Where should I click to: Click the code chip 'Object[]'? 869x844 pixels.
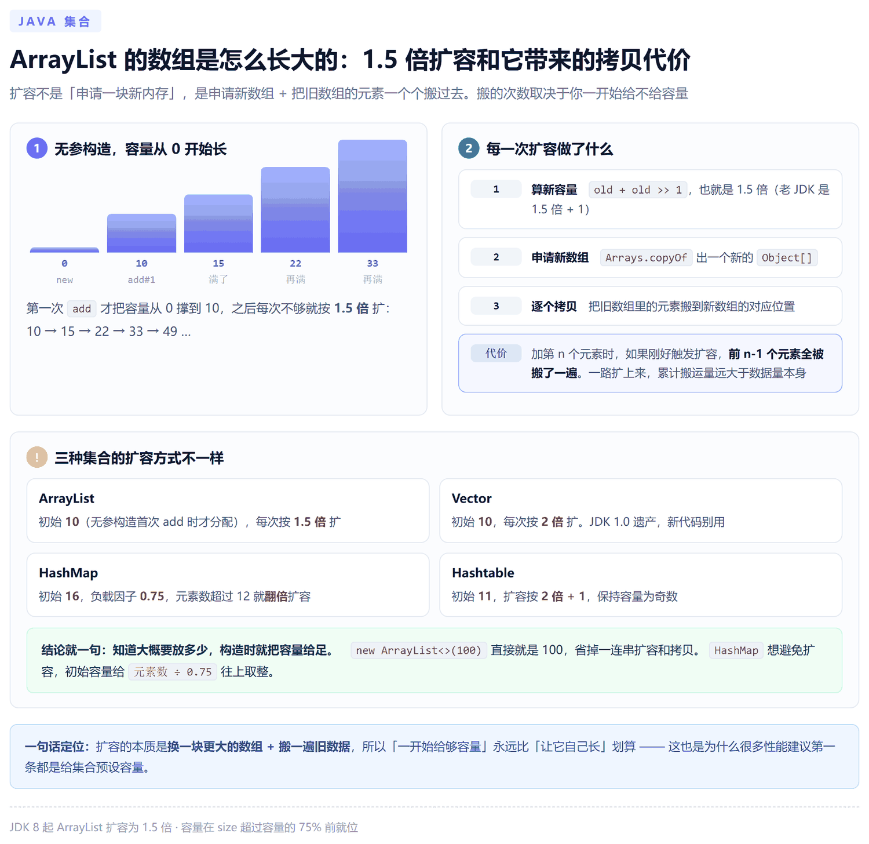[787, 257]
